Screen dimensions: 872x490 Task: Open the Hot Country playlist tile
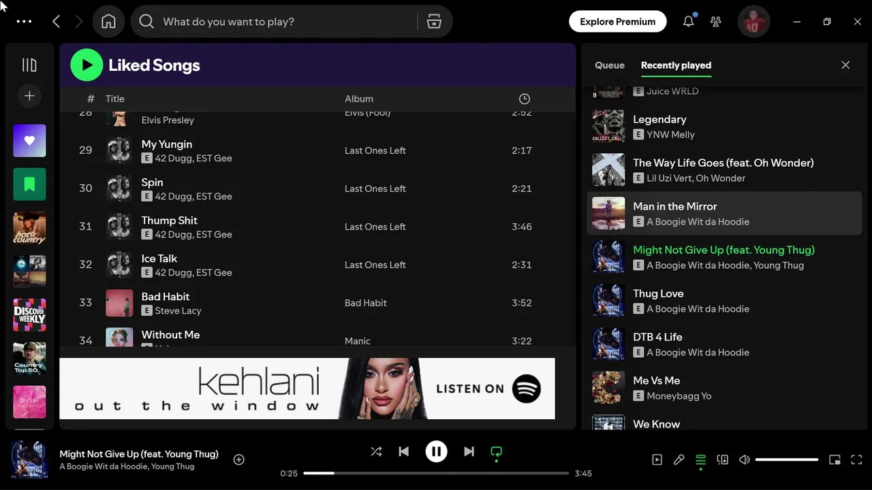[x=29, y=228]
